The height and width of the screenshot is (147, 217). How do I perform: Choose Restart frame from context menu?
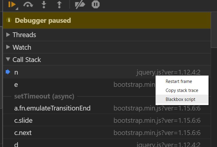(182, 81)
